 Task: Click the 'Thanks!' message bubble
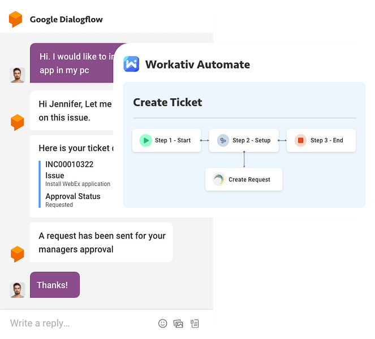pyautogui.click(x=55, y=285)
